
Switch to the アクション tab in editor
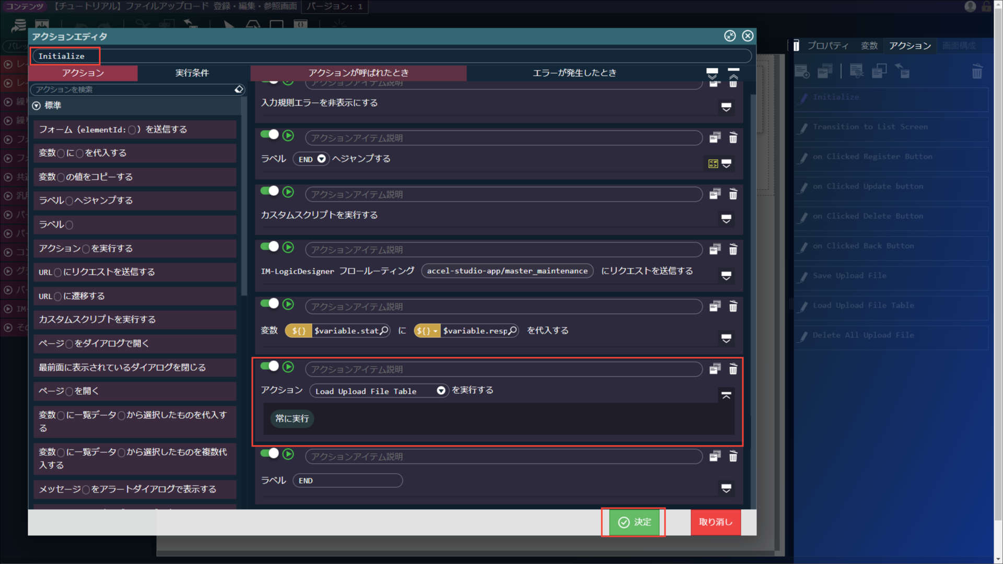[x=83, y=73]
